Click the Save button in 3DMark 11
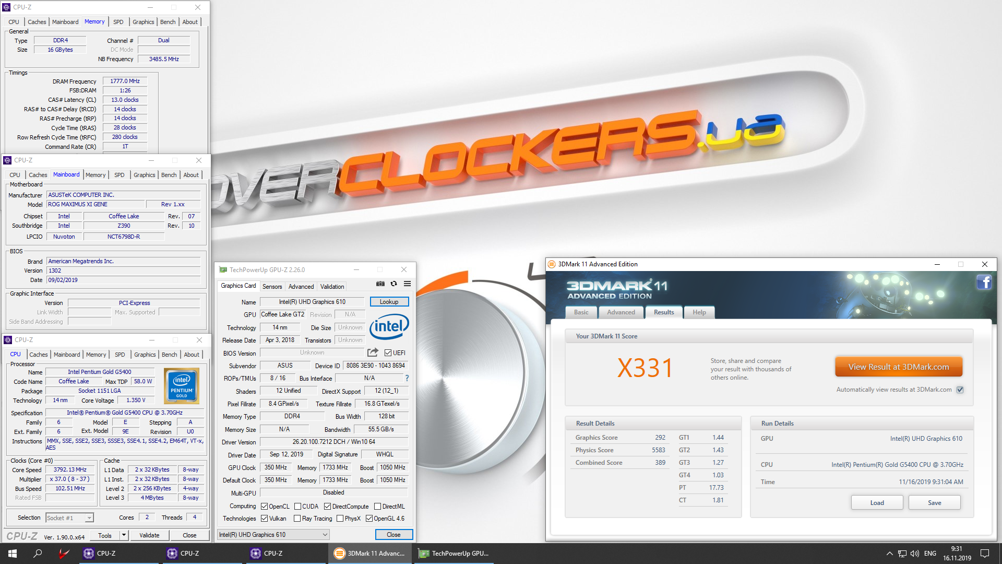1002x564 pixels. click(934, 503)
